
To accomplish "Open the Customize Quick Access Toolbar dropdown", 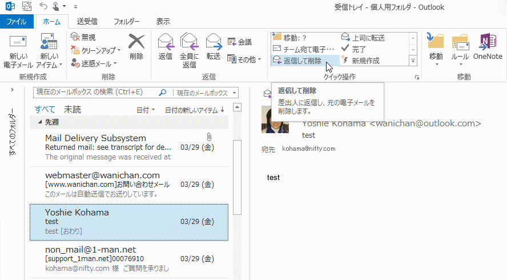I will 75,6.
